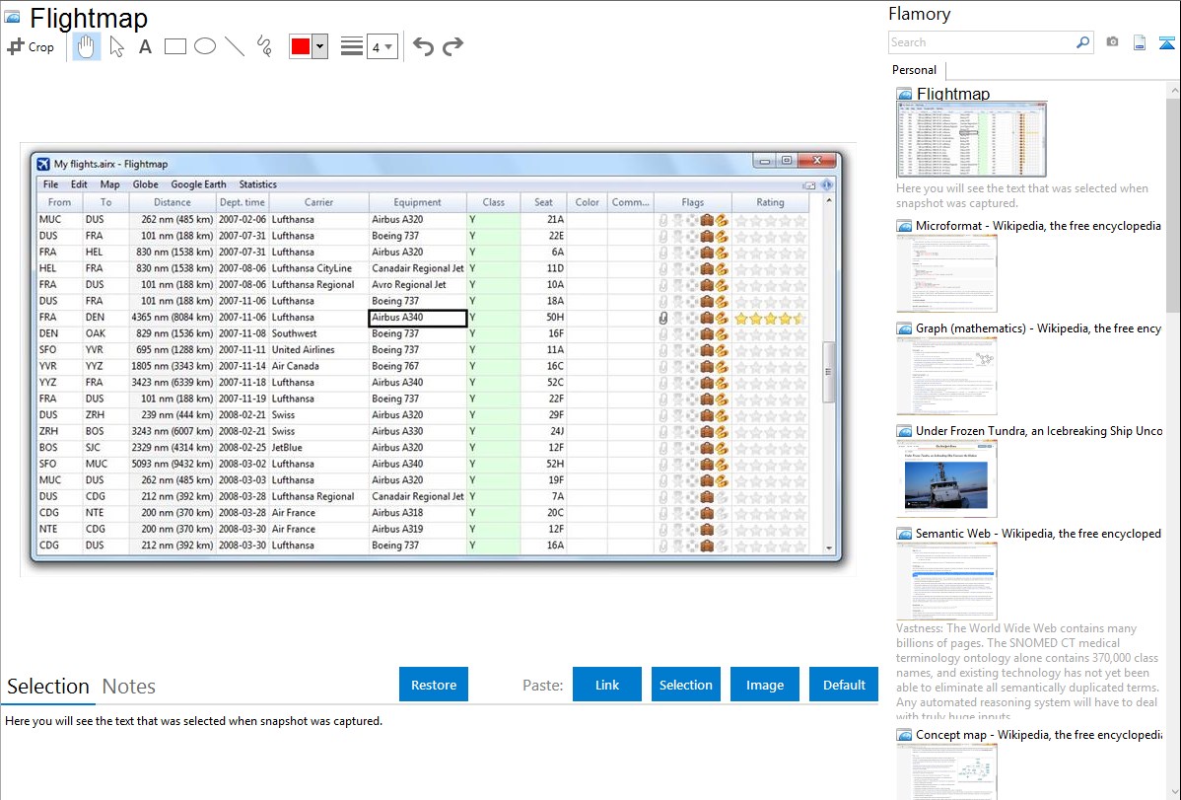The height and width of the screenshot is (800, 1181).
Task: Click the blue upload icon at top right
Action: click(1166, 42)
